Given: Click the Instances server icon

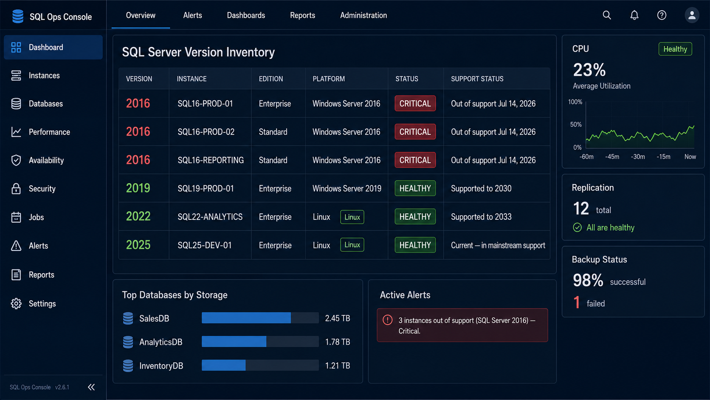Looking at the screenshot, I should (x=16, y=76).
